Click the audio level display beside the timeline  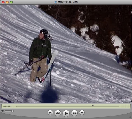click(125, 106)
